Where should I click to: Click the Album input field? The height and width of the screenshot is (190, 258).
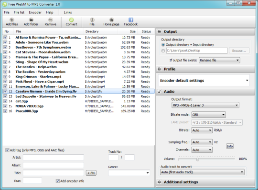point(54,165)
